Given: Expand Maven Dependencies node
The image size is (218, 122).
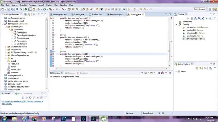Looking at the screenshot, I should (x=6, y=55).
